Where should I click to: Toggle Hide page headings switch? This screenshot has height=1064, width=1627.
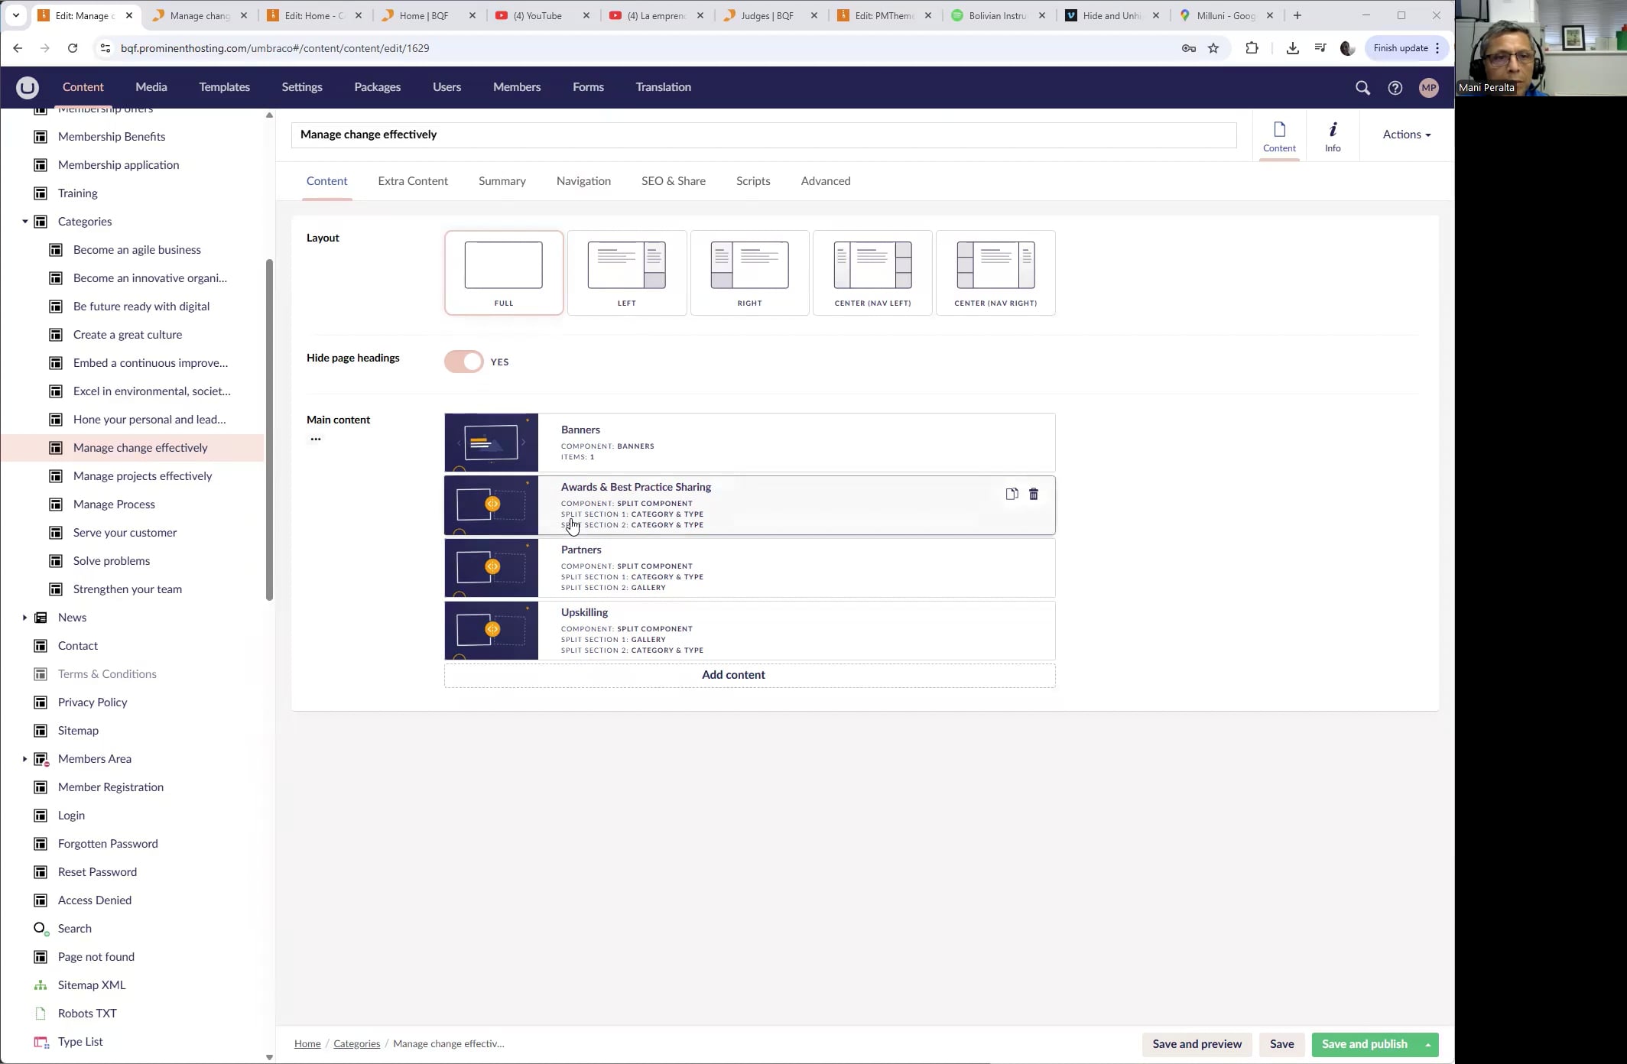[x=464, y=362]
